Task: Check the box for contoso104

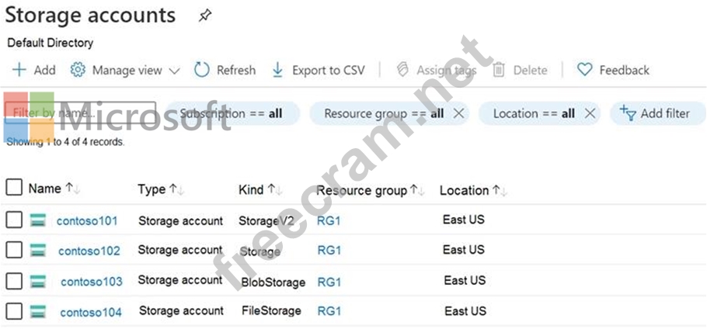Action: (14, 311)
